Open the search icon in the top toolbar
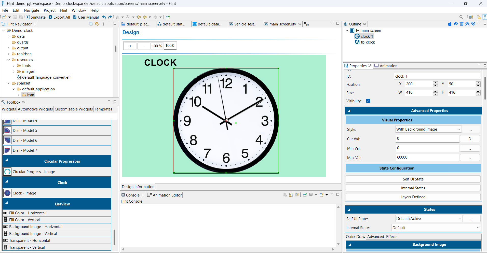The width and height of the screenshot is (487, 253). 461,17
